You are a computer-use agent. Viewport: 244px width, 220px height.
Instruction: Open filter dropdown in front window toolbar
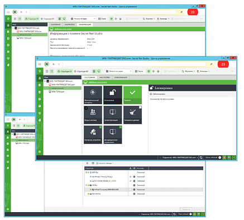pos(119,71)
